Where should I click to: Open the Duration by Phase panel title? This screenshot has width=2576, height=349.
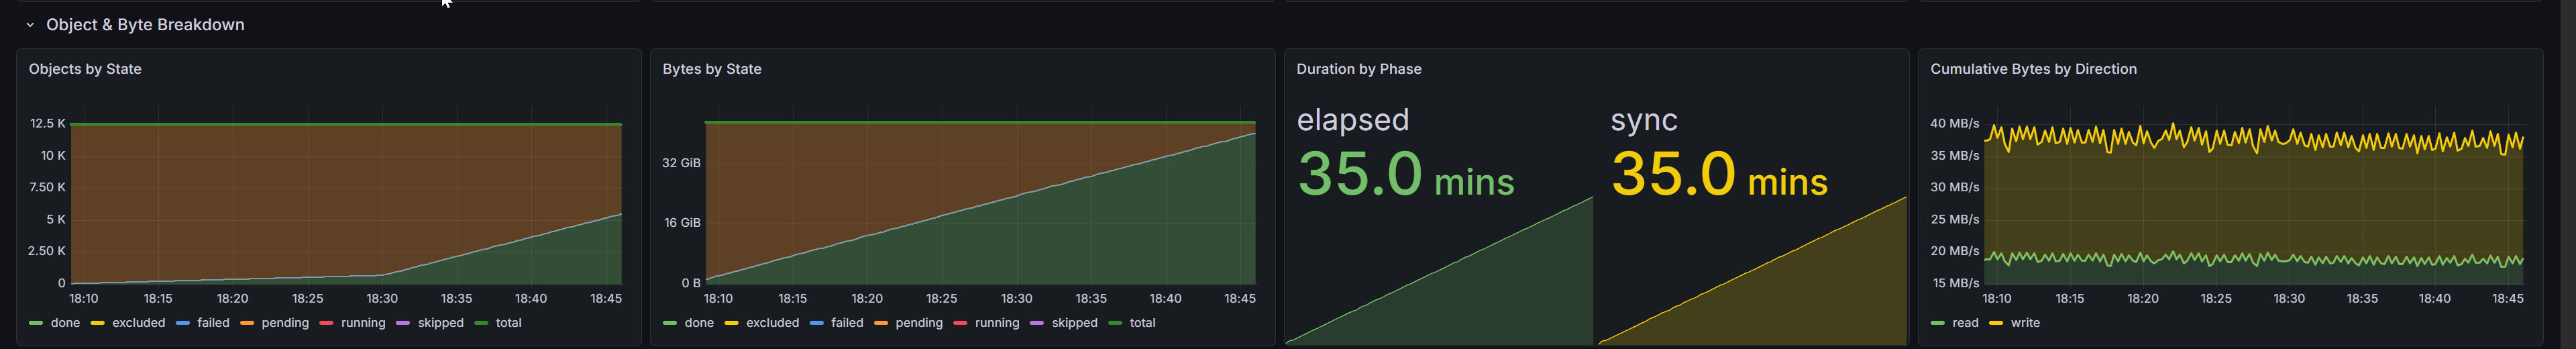point(1358,69)
